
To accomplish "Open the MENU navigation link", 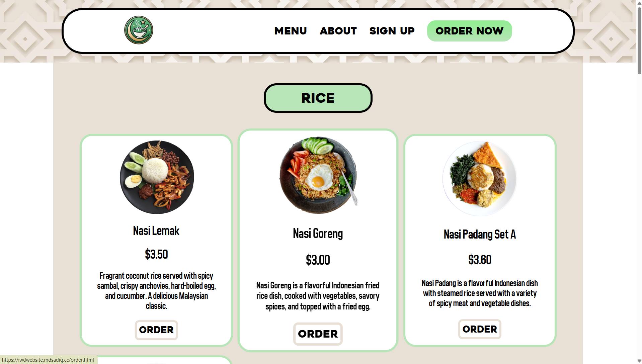I will click(291, 31).
